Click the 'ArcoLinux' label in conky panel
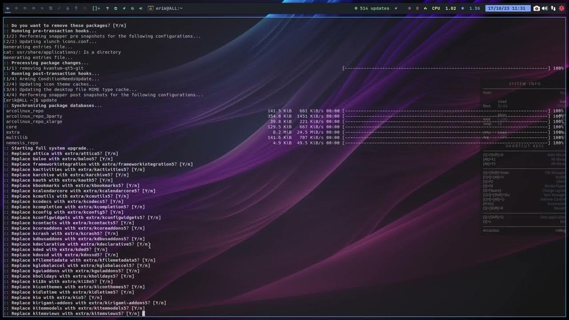The image size is (569, 320). coord(491,230)
